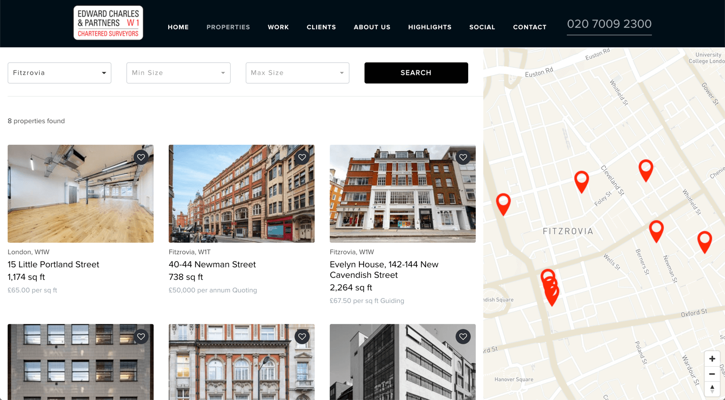Reset map bearing with compass button
Image resolution: width=725 pixels, height=400 pixels.
point(712,389)
